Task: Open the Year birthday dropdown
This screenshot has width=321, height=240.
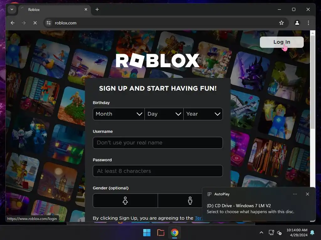Action: [x=203, y=114]
